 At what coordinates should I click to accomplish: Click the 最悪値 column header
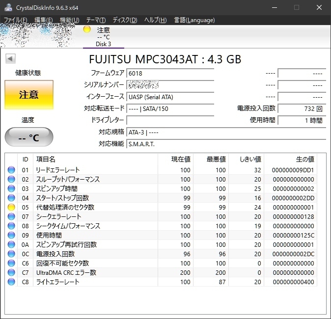(211, 159)
